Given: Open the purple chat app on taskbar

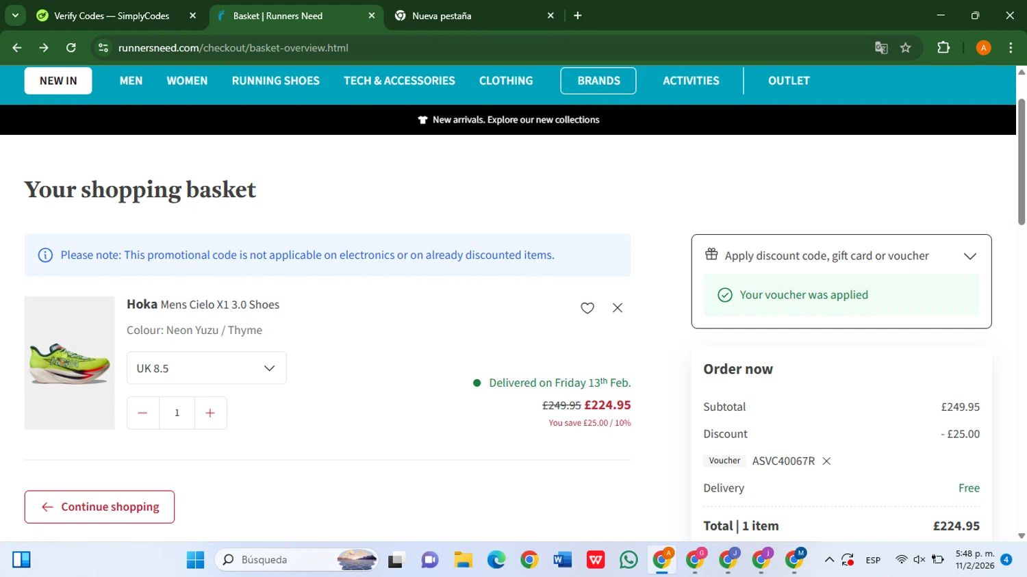Looking at the screenshot, I should pos(429,560).
